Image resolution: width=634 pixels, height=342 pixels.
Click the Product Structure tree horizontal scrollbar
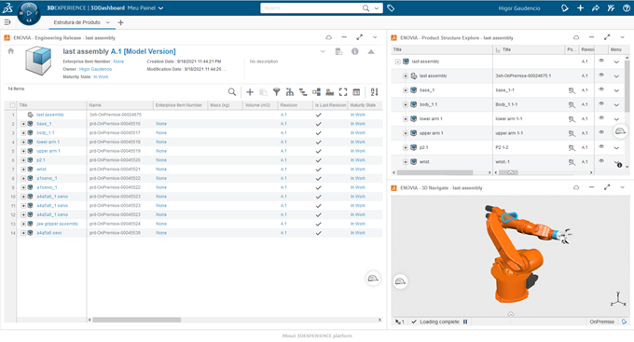click(x=434, y=172)
